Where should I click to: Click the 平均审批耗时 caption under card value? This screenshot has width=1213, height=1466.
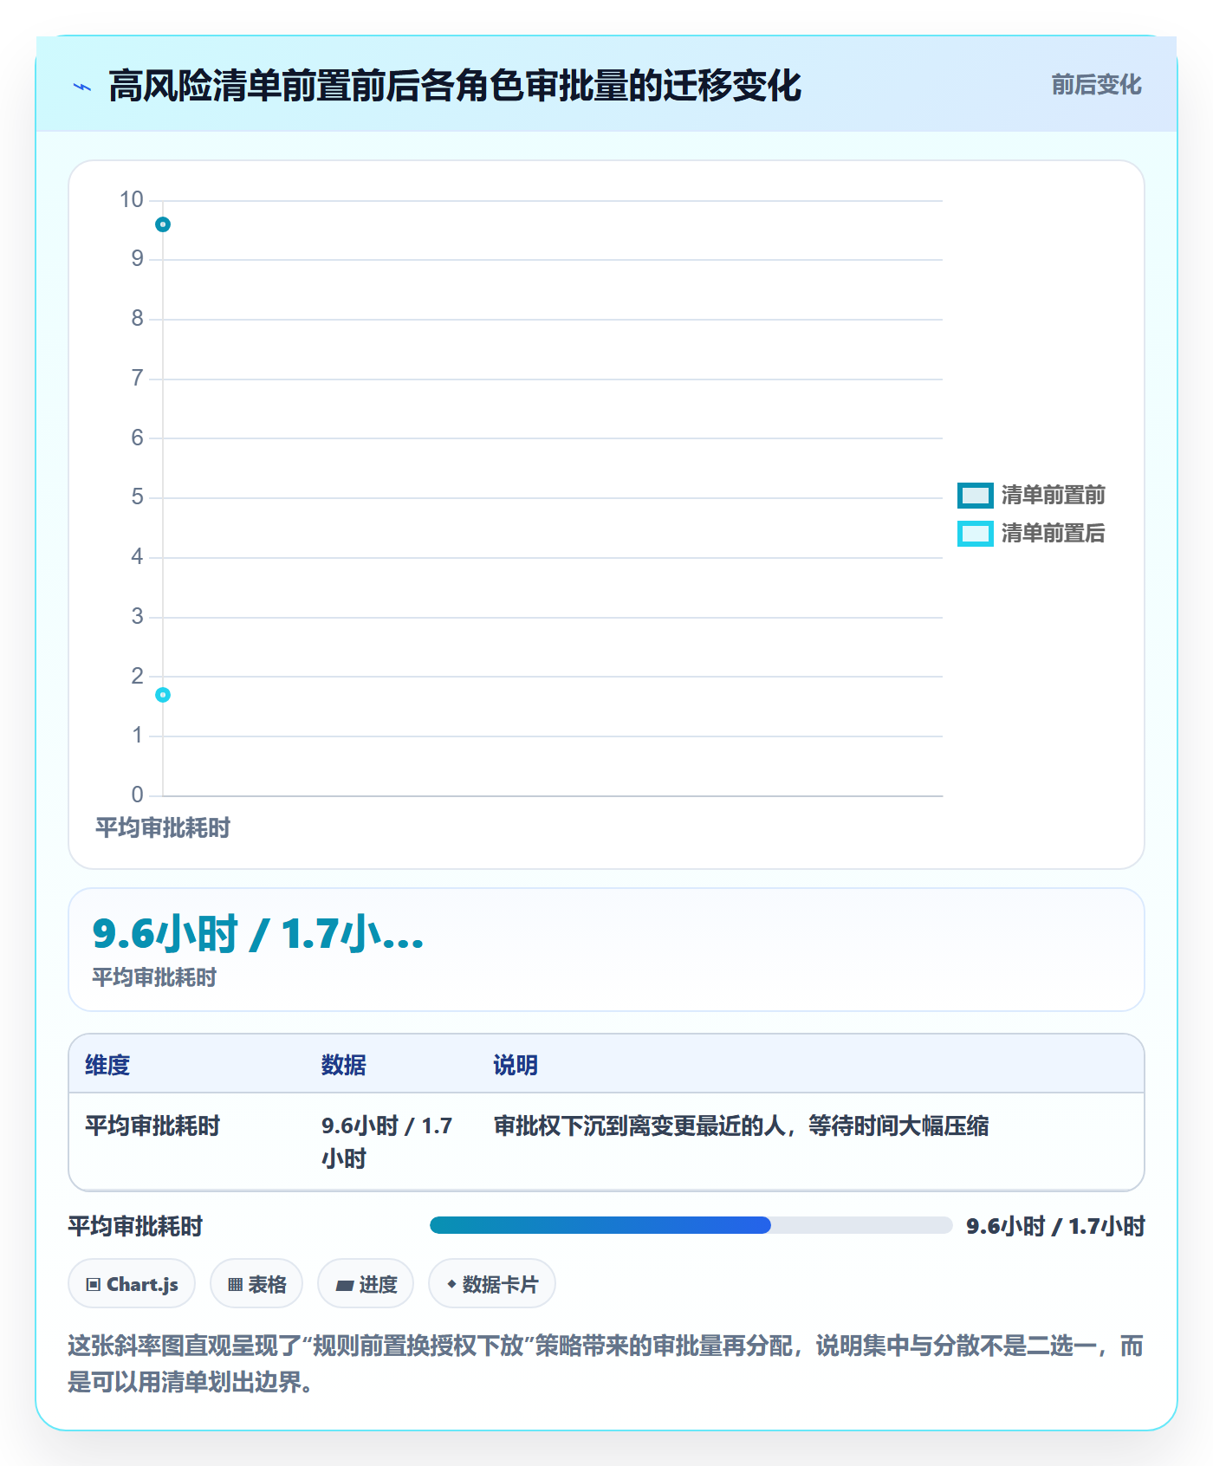click(154, 977)
